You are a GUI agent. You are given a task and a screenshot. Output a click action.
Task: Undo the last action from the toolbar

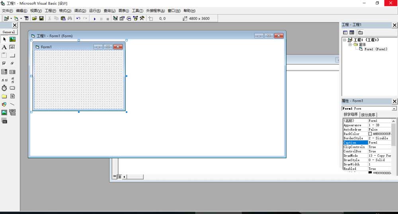click(78, 19)
